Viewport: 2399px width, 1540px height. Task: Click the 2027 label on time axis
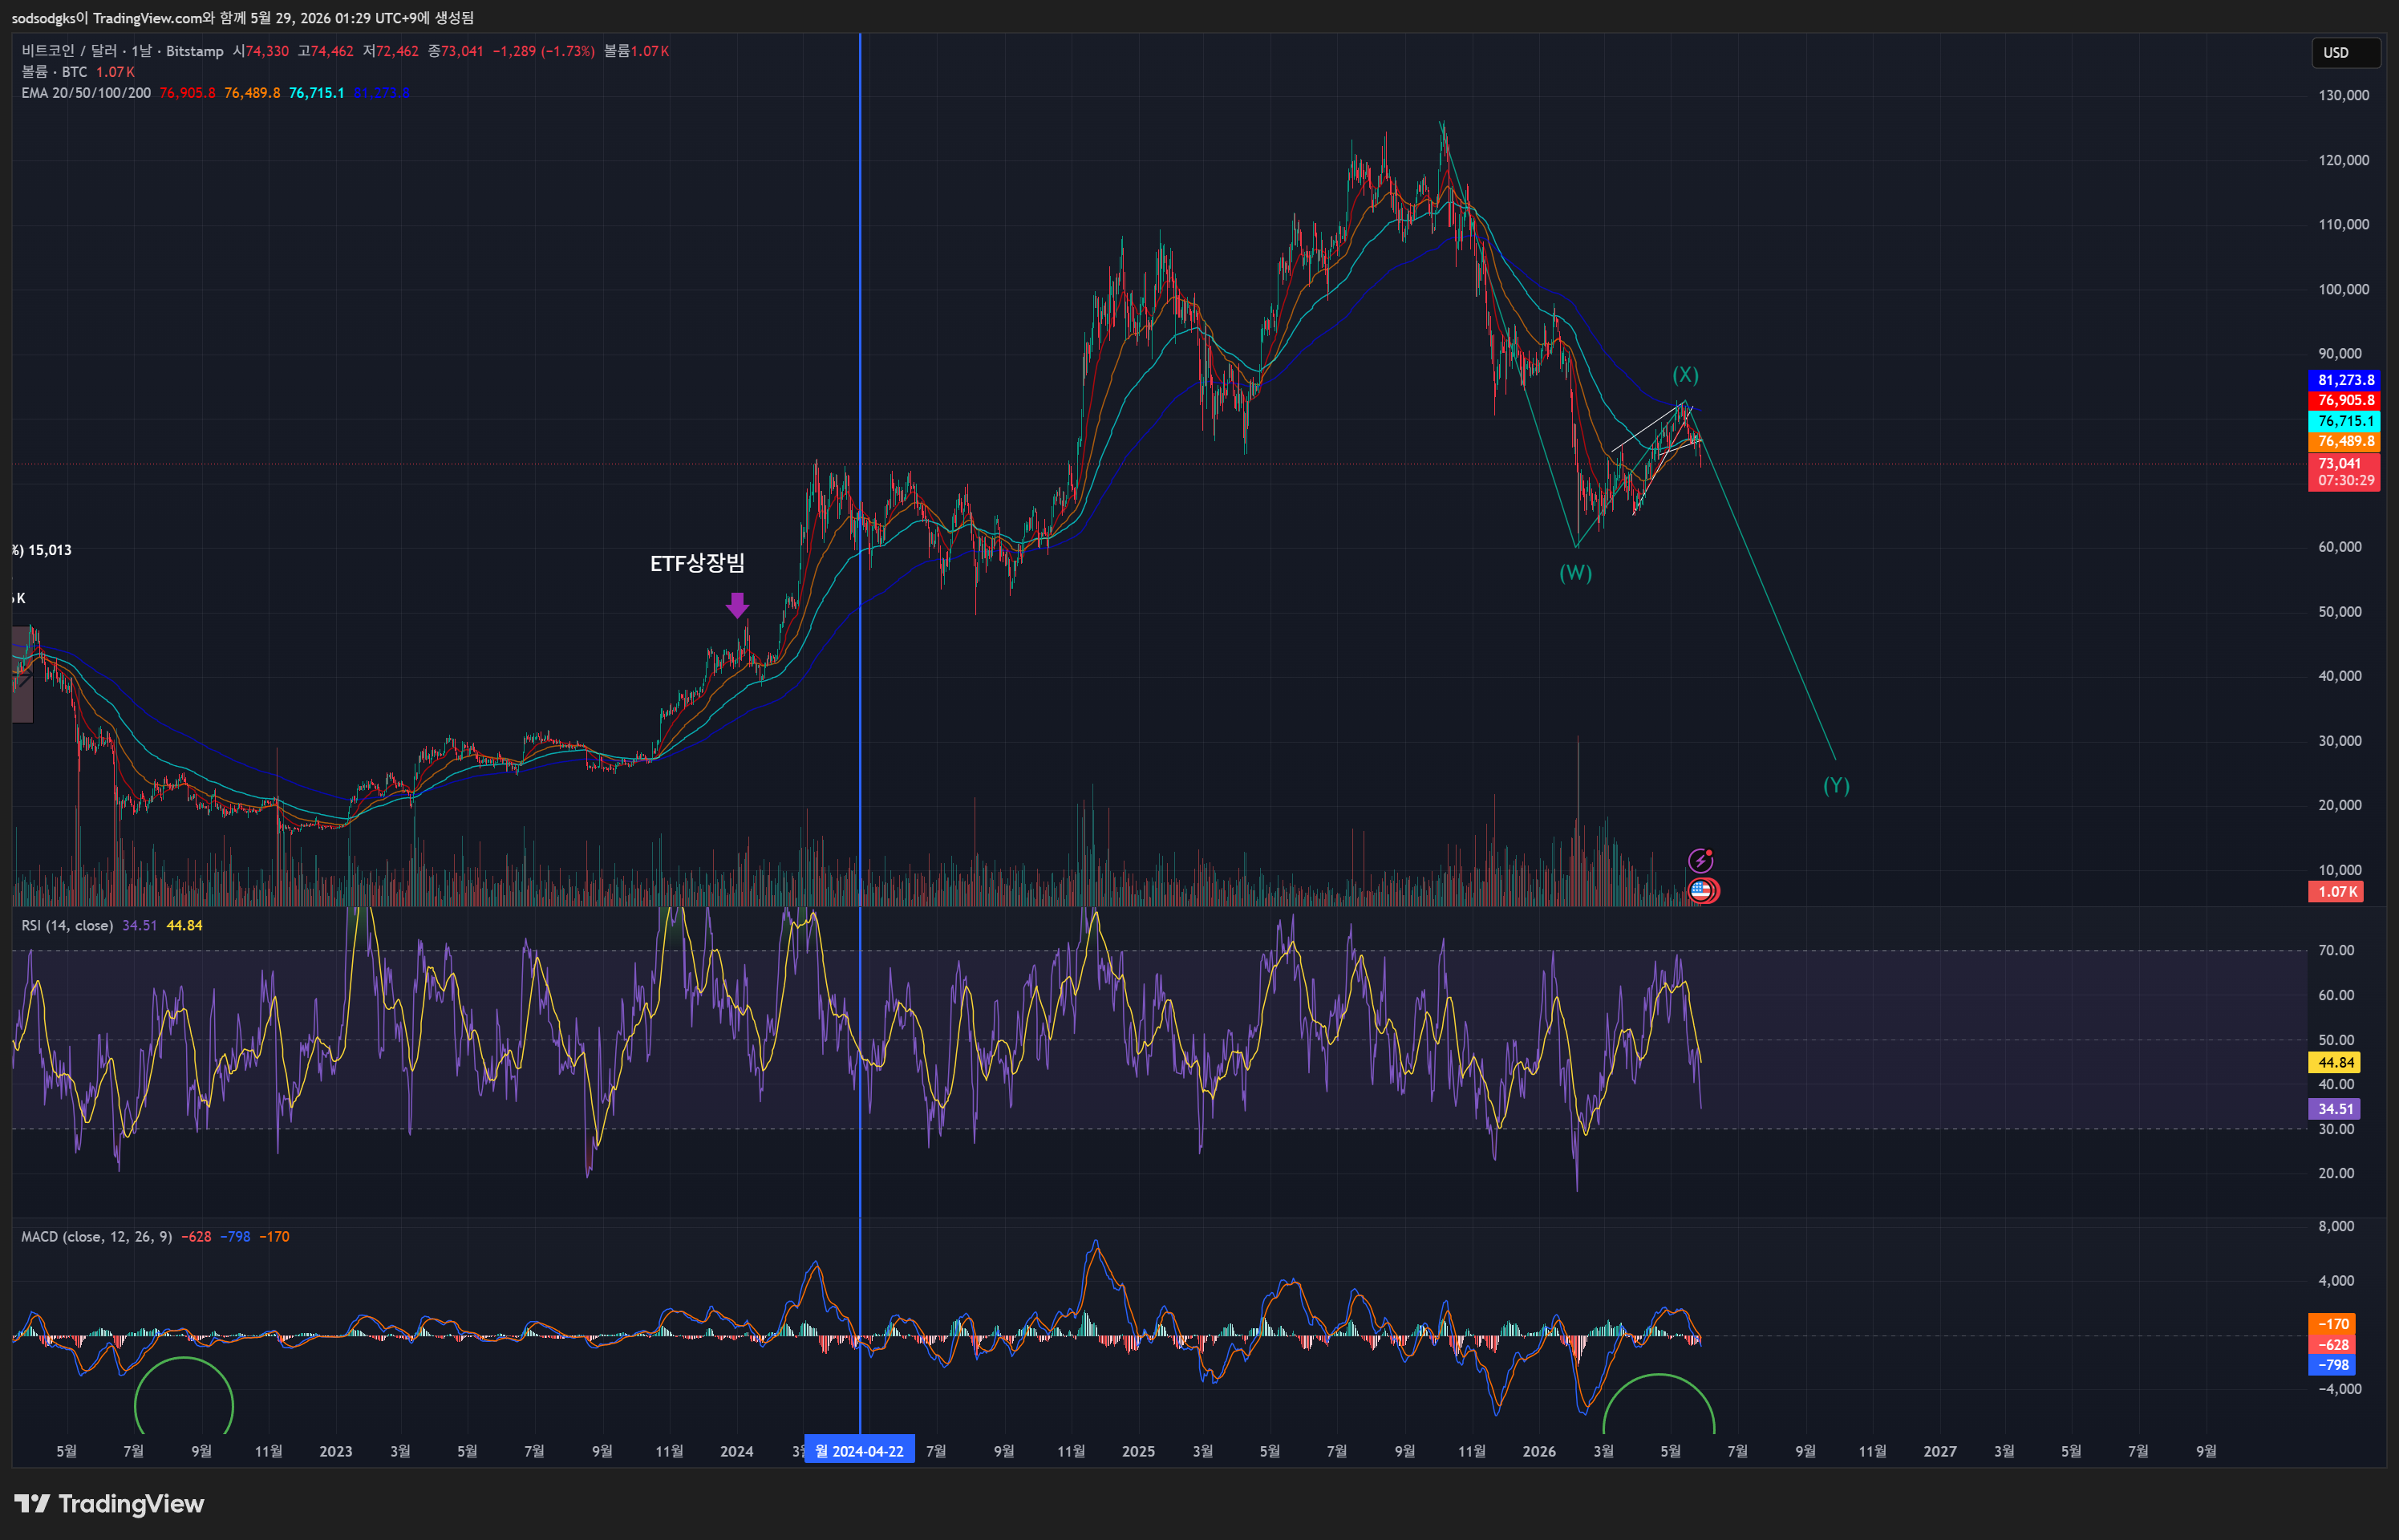(x=1940, y=1451)
